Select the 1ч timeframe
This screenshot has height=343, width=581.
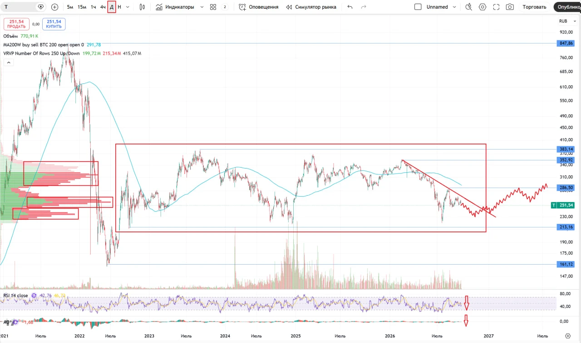93,7
